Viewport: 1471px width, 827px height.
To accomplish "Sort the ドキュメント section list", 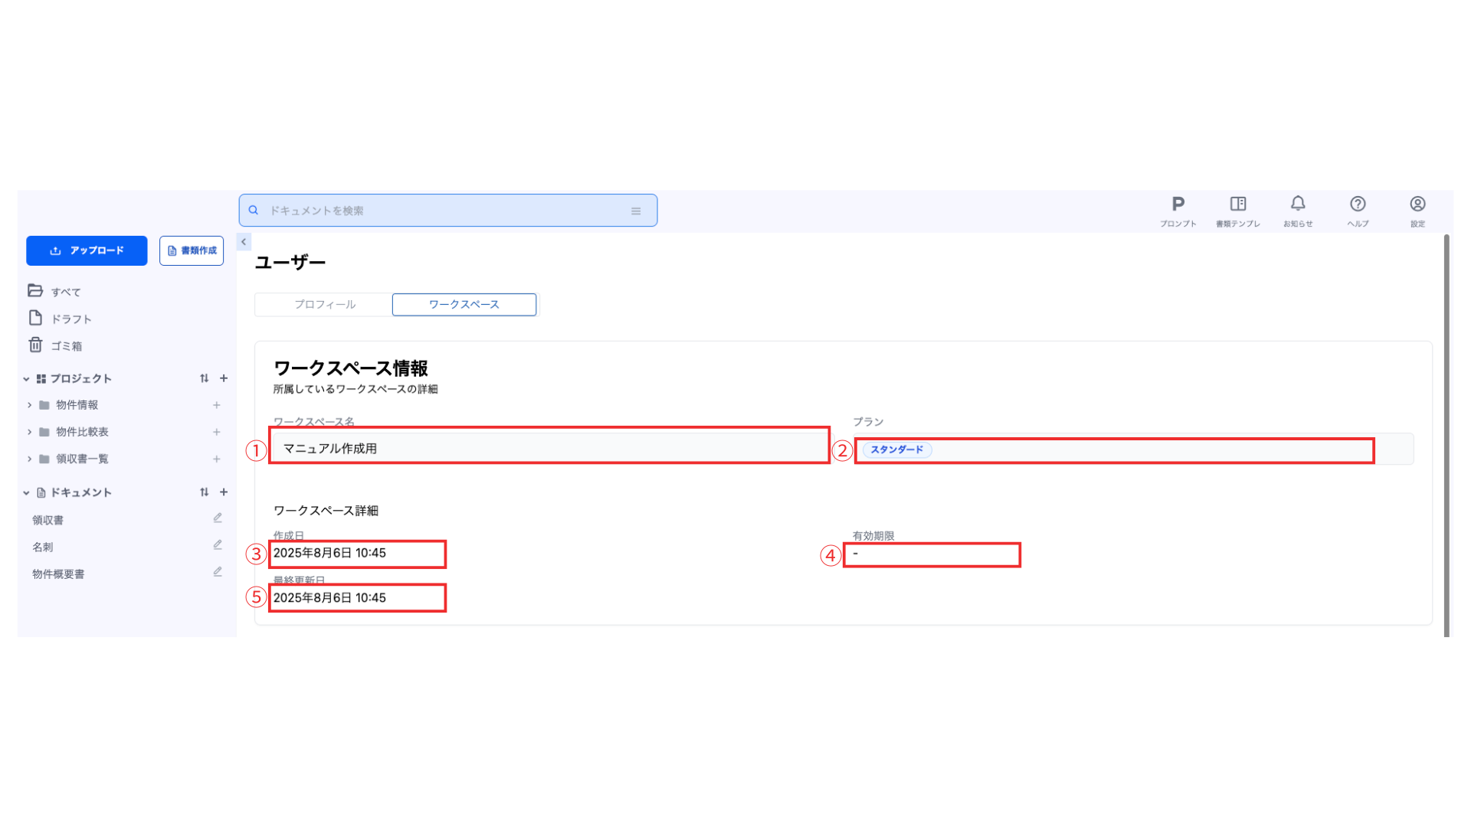I will (x=204, y=492).
